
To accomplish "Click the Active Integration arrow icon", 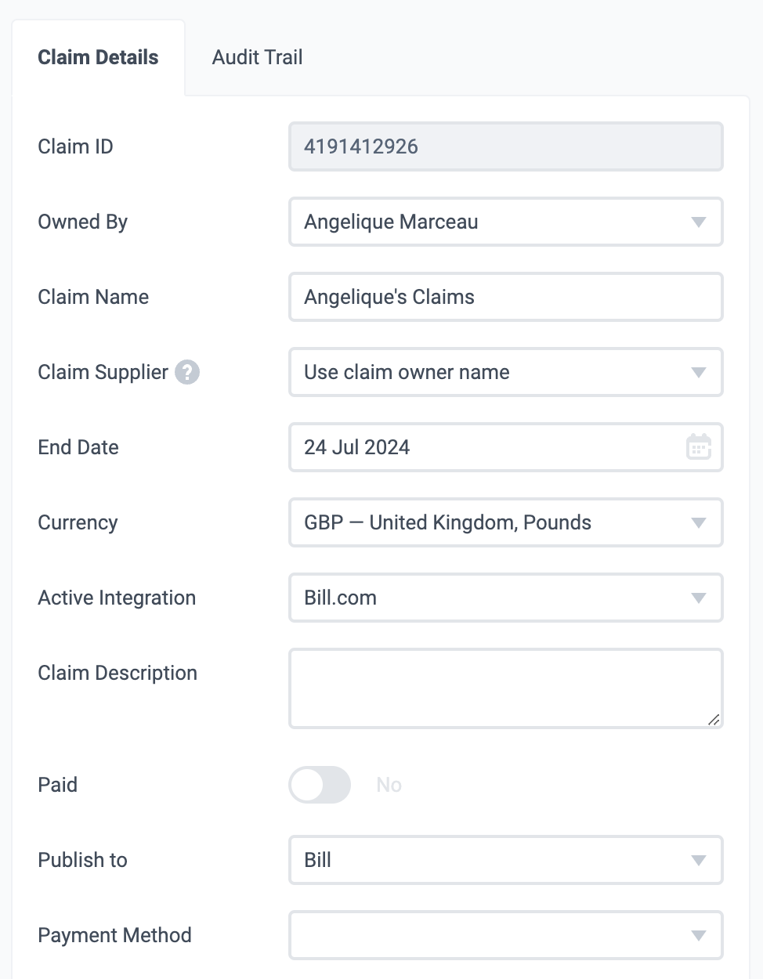I will pos(699,598).
